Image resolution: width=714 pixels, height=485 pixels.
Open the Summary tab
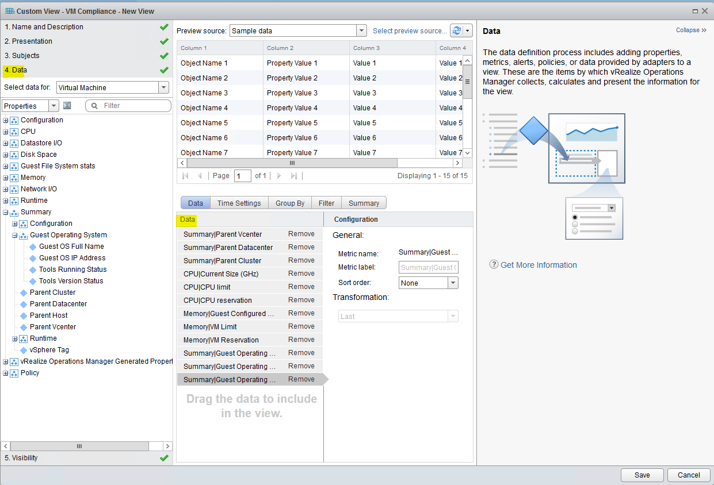click(364, 203)
